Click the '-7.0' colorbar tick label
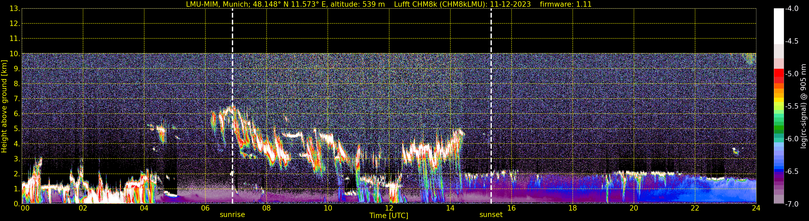 pos(791,204)
